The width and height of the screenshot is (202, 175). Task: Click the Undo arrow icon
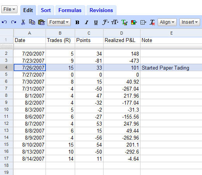pyautogui.click(x=4, y=22)
